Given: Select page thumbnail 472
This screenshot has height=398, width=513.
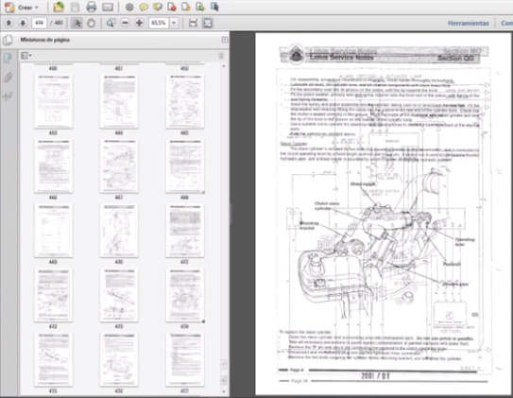Looking at the screenshot, I should [x=54, y=295].
